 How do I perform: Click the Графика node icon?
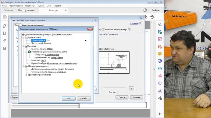point(26,46)
